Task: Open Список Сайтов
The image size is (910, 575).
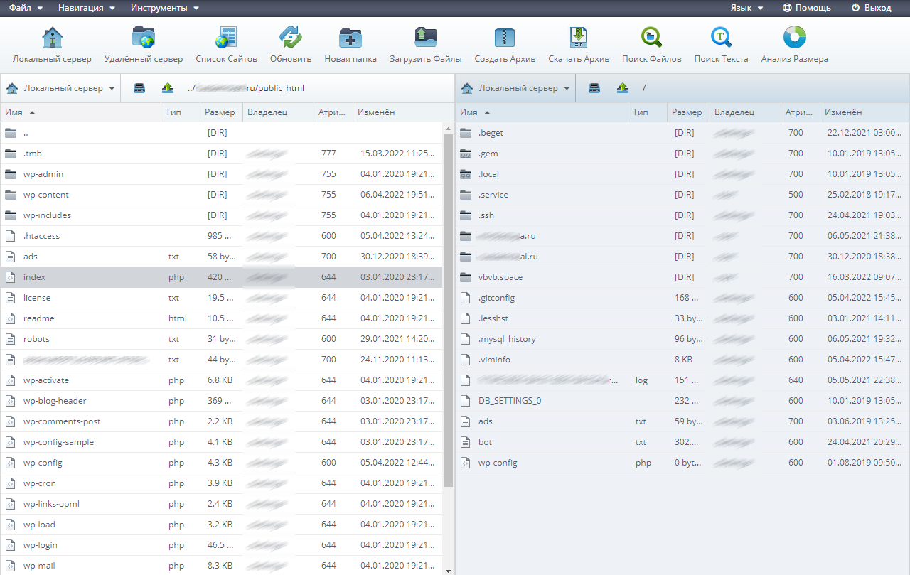Action: (226, 45)
